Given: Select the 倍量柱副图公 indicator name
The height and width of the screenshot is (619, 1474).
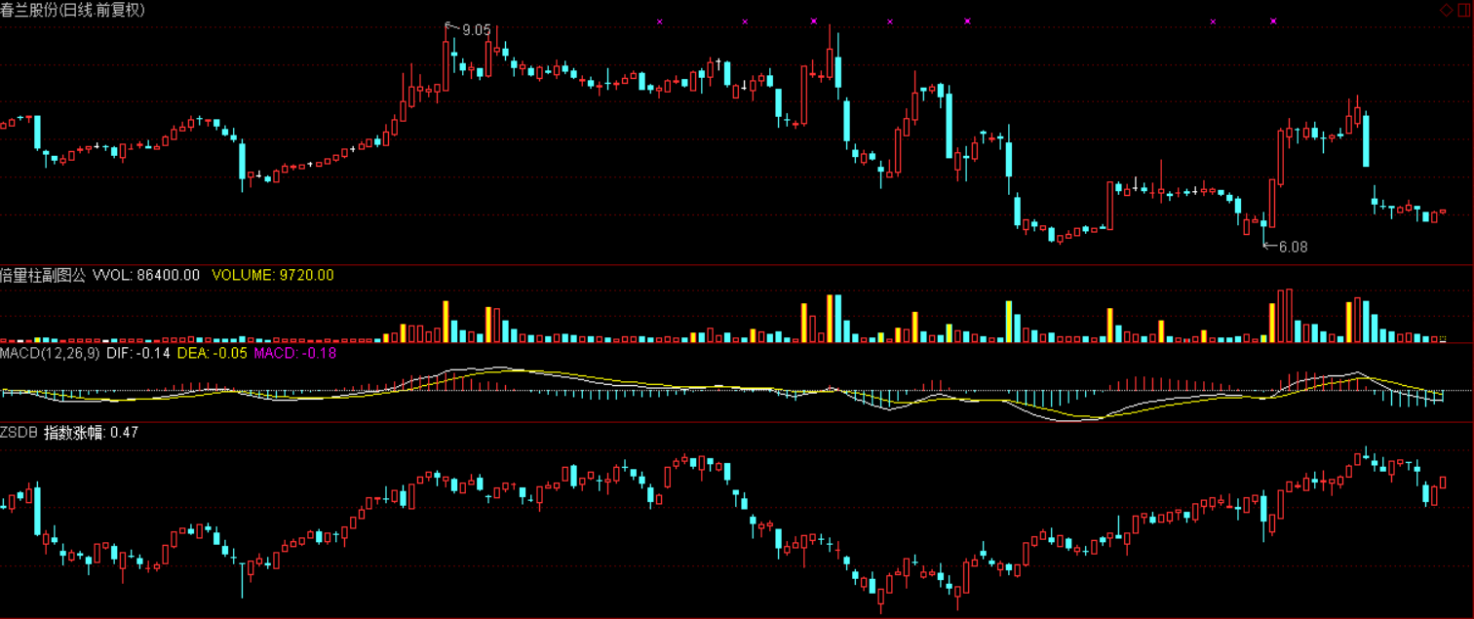Looking at the screenshot, I should pos(44,276).
